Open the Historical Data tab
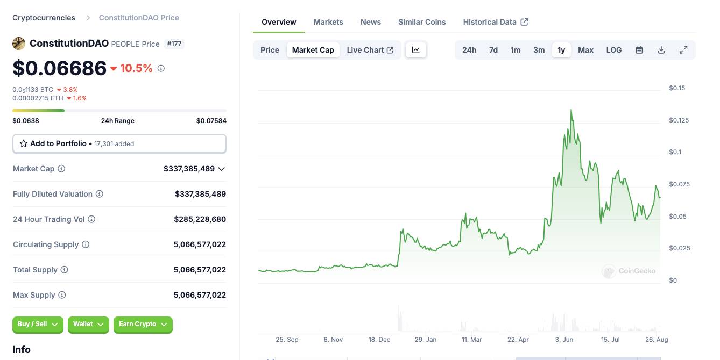Image resolution: width=720 pixels, height=360 pixels. [496, 22]
